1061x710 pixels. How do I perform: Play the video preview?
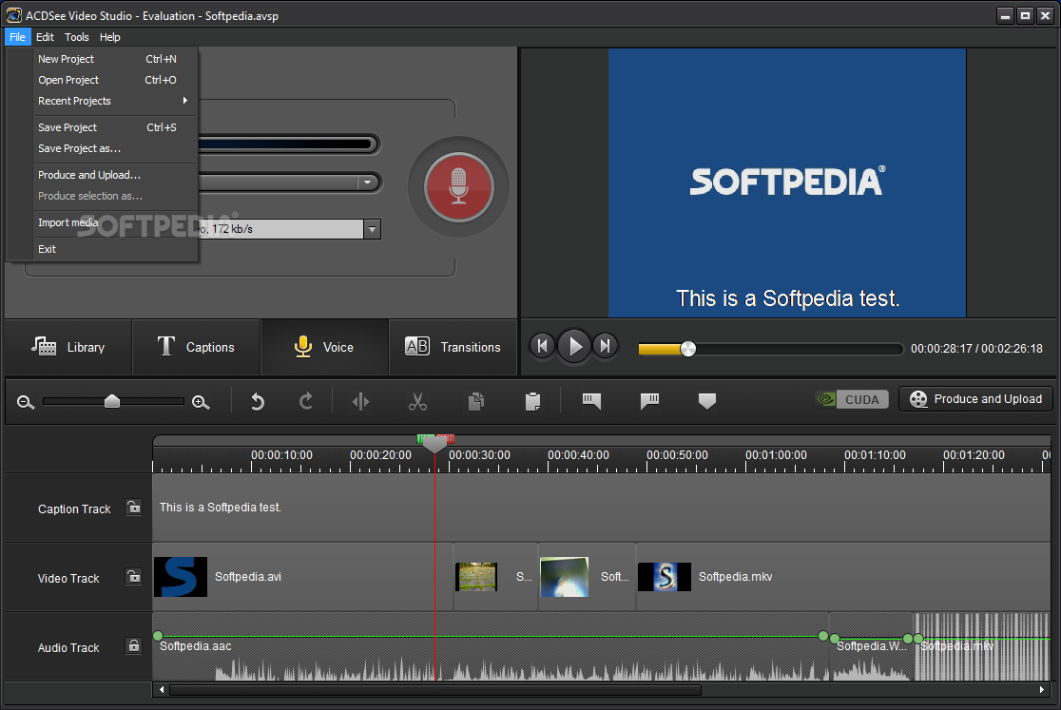click(574, 347)
